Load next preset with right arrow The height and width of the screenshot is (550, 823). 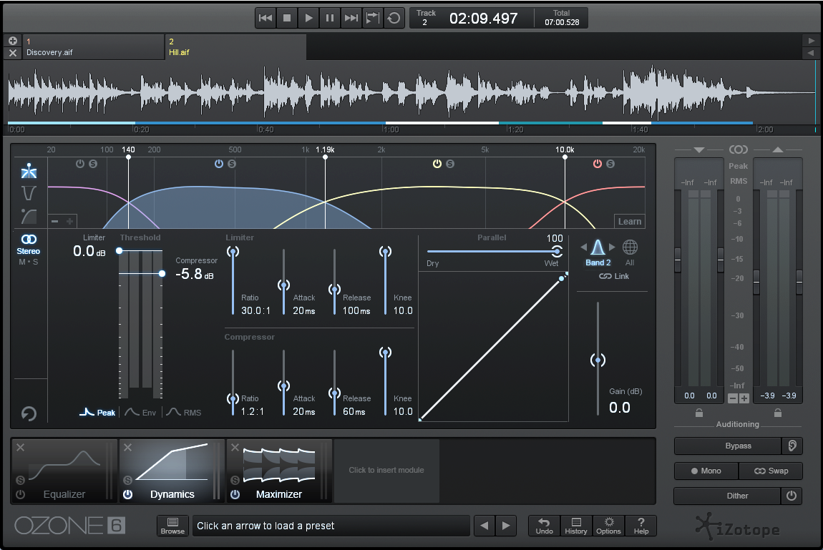pyautogui.click(x=506, y=526)
